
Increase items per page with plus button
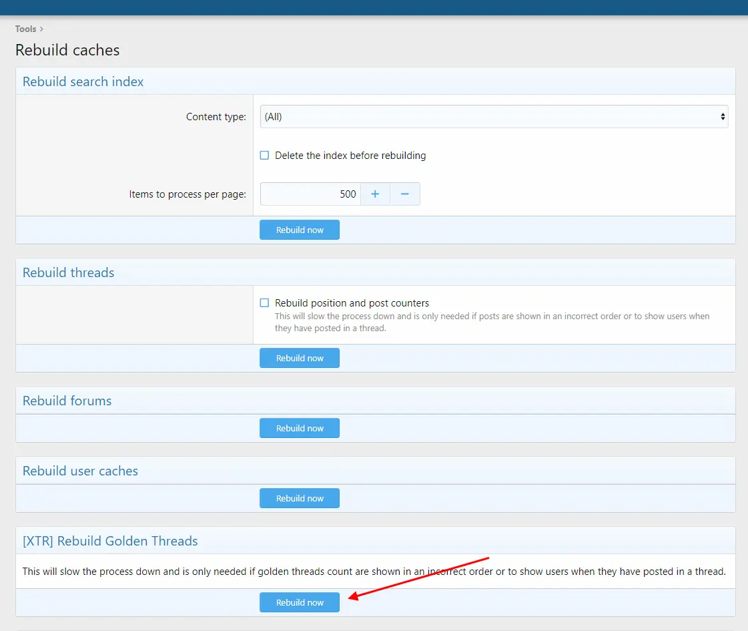click(x=375, y=194)
